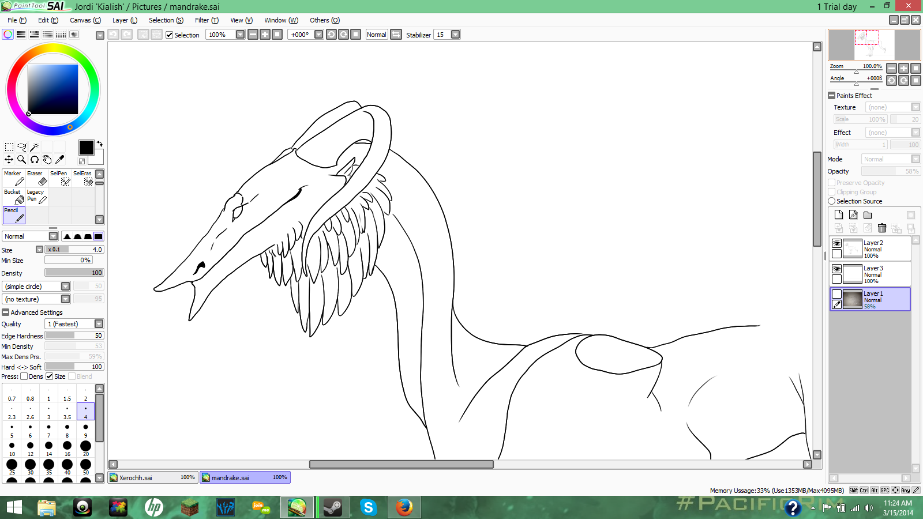Screen dimensions: 923x520
Task: Select the Eraser tool
Action: pos(37,178)
